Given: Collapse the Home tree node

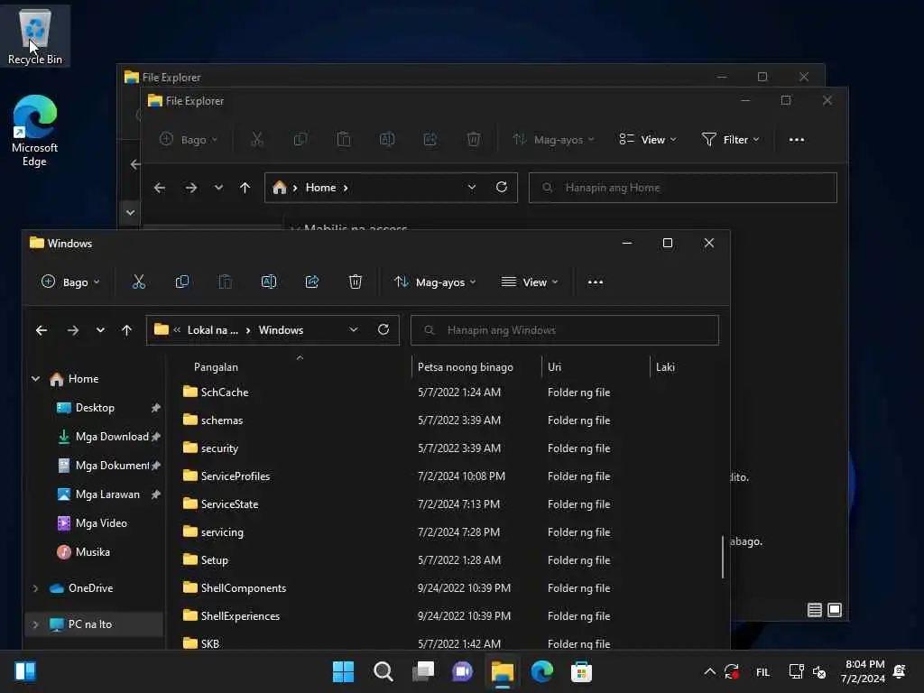Looking at the screenshot, I should point(35,379).
